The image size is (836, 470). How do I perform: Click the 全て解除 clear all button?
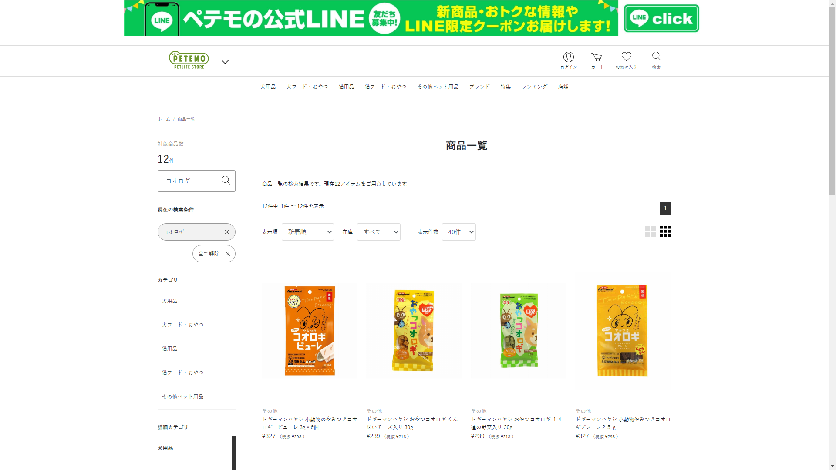pyautogui.click(x=214, y=254)
